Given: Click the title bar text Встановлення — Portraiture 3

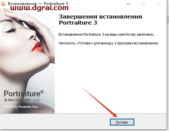Looking at the screenshot, I should pos(38,4).
